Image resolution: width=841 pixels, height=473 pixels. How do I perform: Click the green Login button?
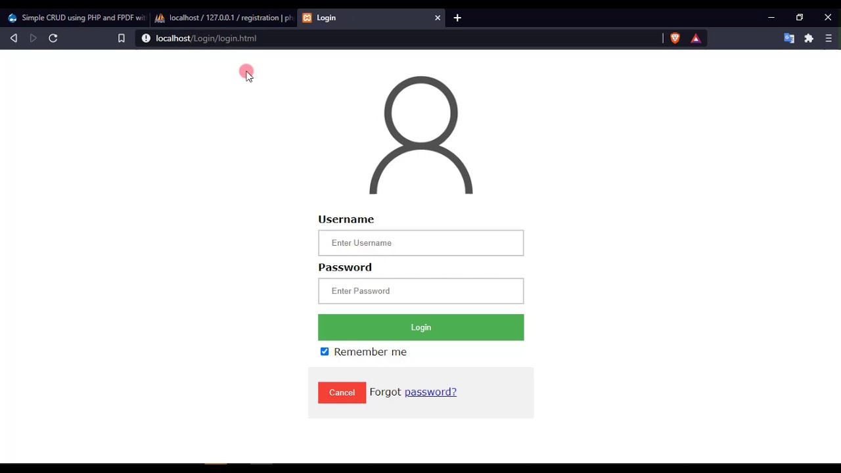421,327
